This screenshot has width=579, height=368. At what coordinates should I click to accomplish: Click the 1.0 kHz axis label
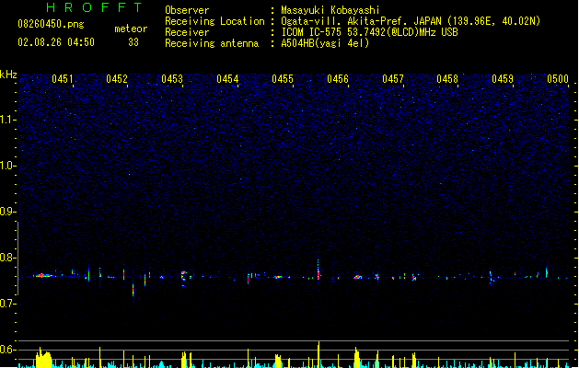[8, 166]
